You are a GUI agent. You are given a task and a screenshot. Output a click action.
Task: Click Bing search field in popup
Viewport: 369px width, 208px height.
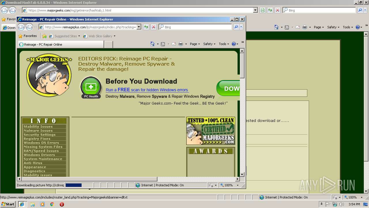195,27
